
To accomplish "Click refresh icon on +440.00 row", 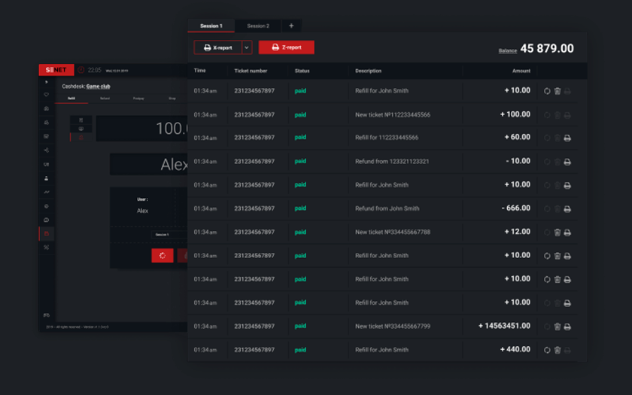I will point(547,350).
